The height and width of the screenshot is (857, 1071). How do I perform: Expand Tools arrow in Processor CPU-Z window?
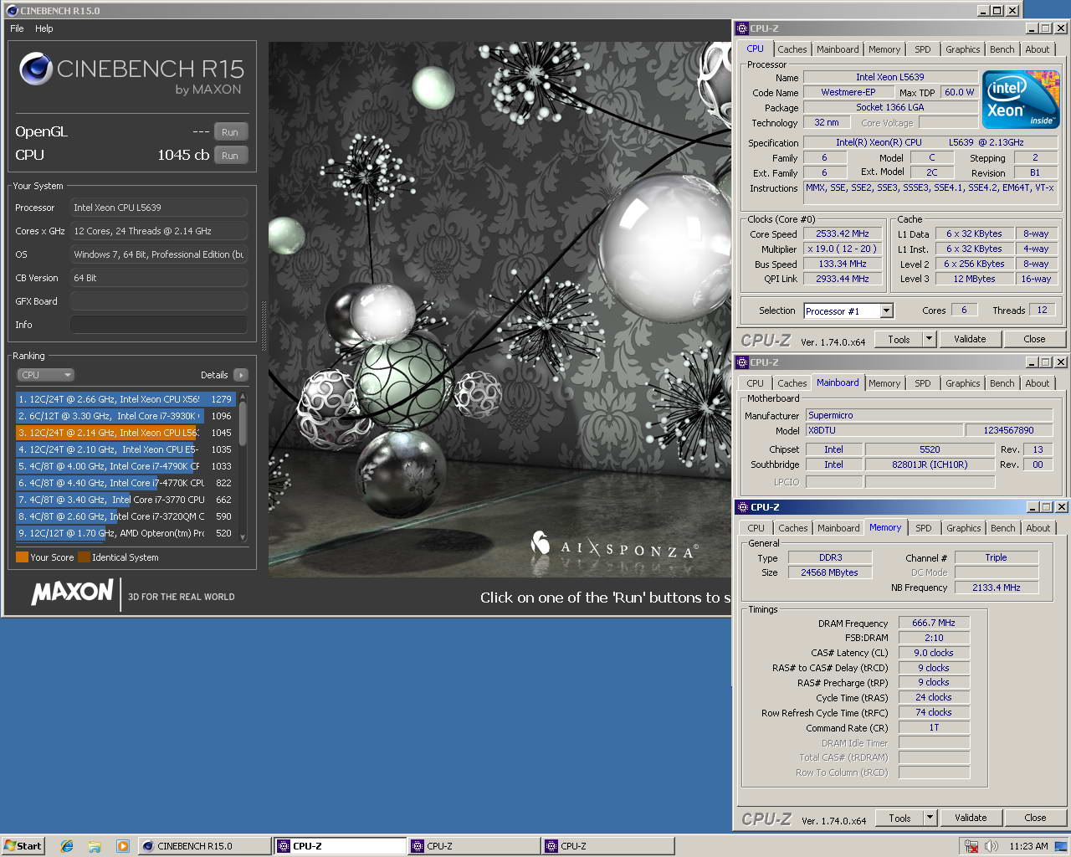pos(929,339)
